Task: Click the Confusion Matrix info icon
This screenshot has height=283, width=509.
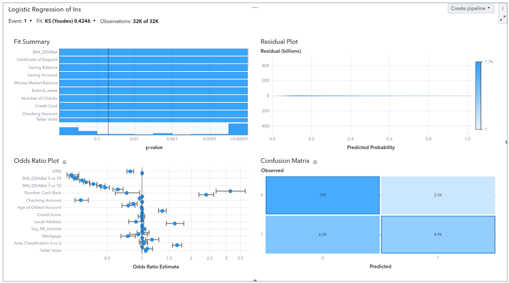Action: point(315,162)
